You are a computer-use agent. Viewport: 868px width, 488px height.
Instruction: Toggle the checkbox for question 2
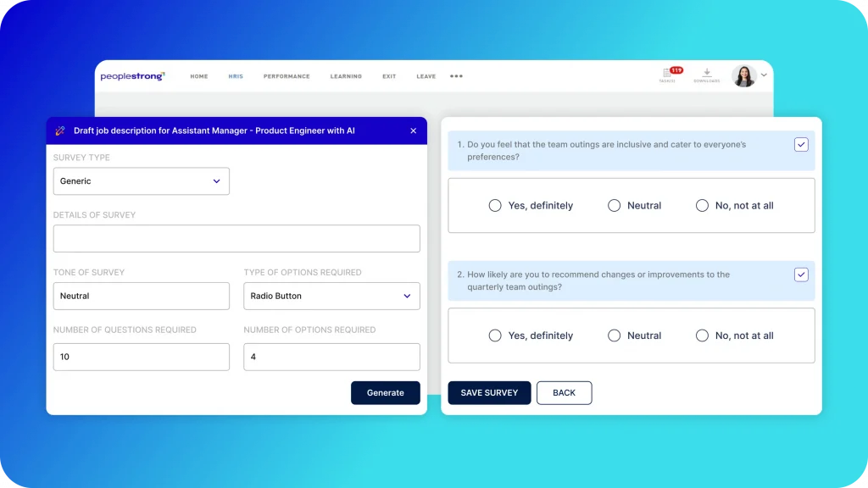click(801, 274)
